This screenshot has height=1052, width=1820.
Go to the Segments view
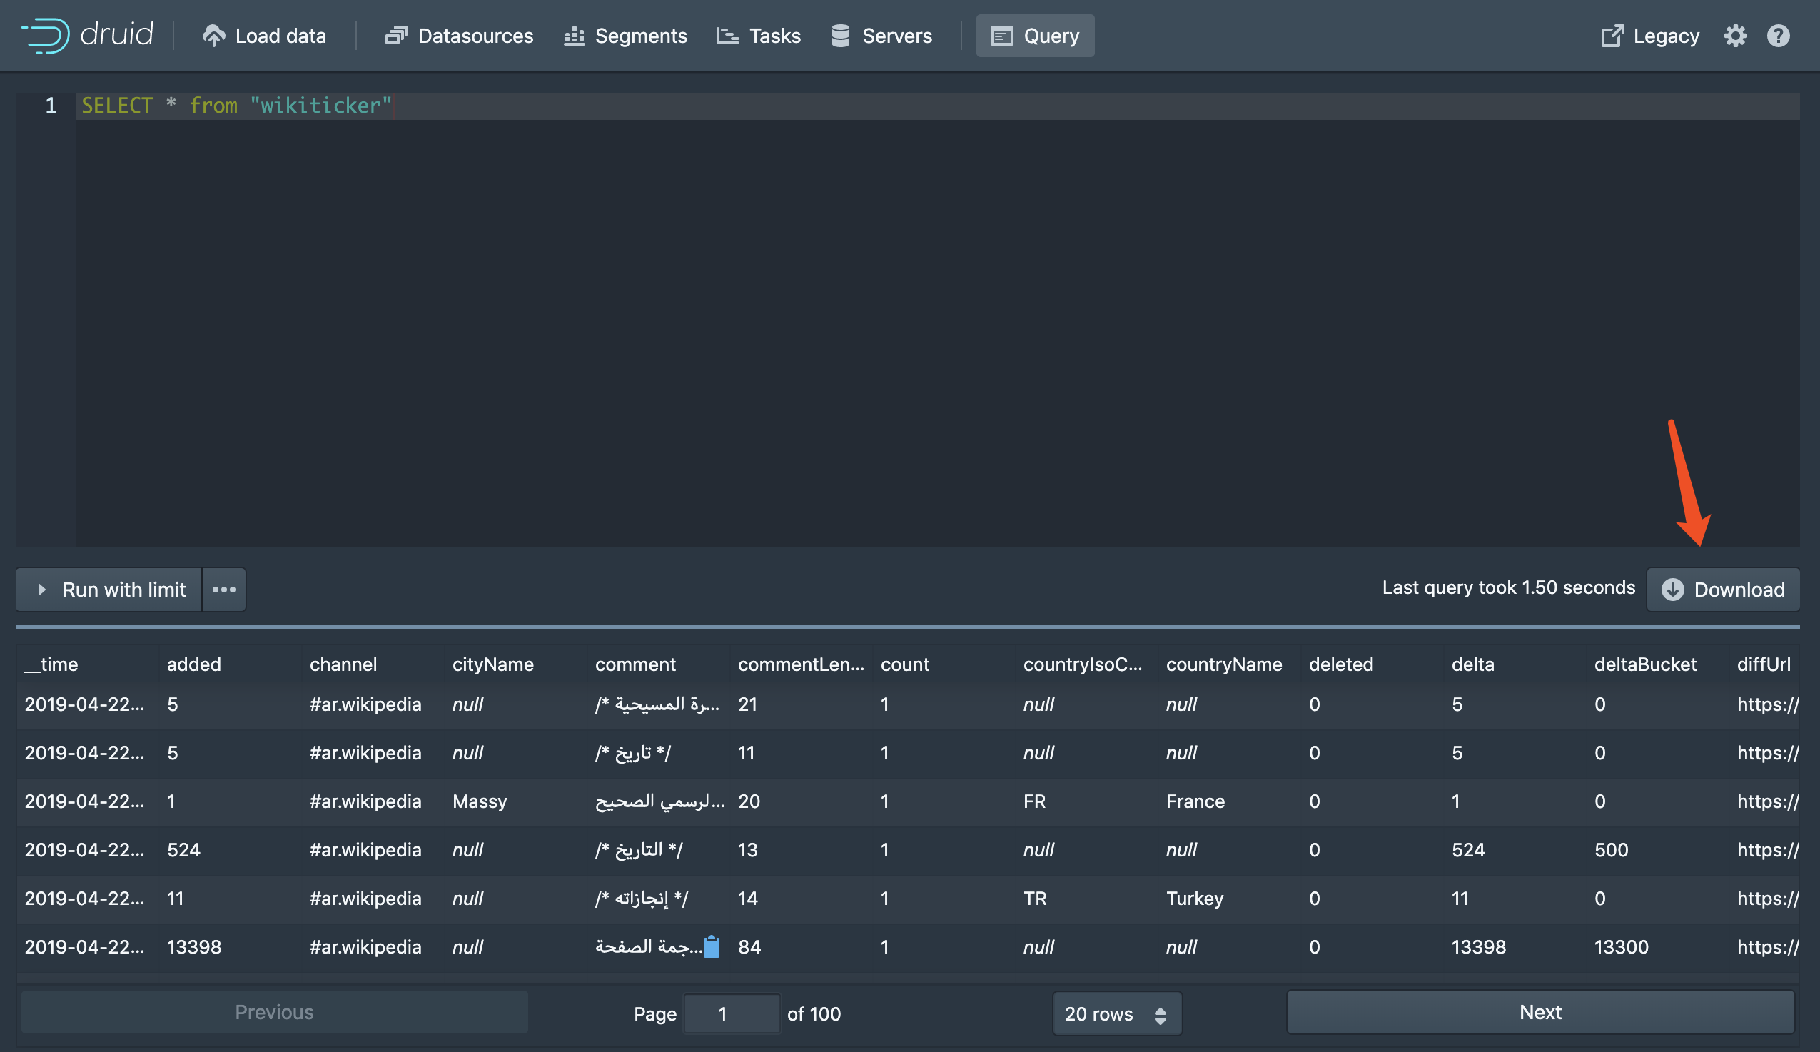point(625,36)
